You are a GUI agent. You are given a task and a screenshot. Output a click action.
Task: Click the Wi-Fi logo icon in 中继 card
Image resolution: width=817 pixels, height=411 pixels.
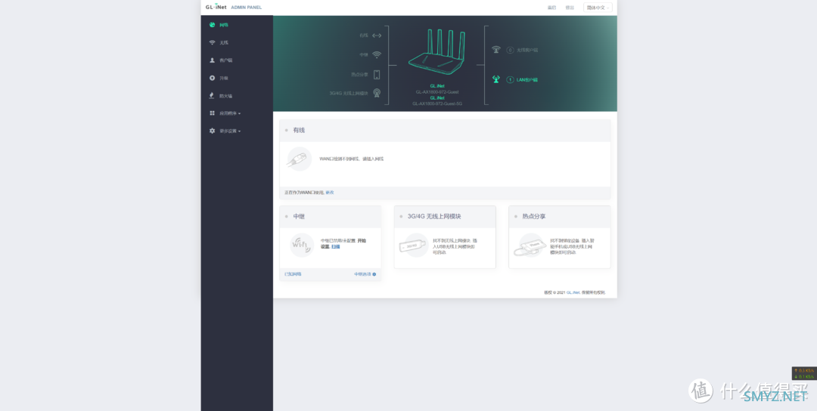[x=302, y=245]
